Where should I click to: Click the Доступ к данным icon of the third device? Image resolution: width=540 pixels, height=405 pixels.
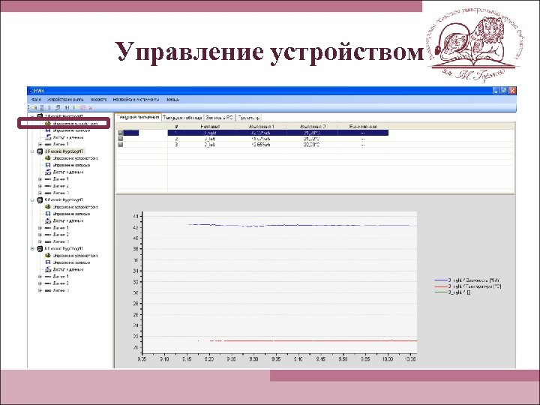tap(48, 220)
